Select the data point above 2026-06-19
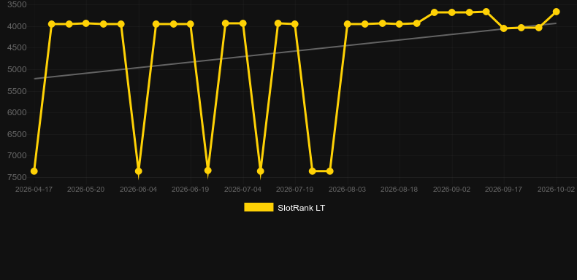577x280 pixels. pyautogui.click(x=191, y=24)
